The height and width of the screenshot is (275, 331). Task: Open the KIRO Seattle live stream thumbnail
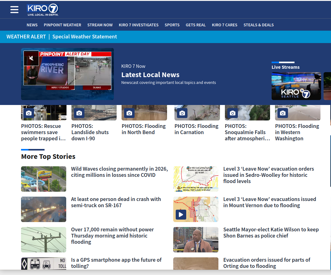[296, 86]
